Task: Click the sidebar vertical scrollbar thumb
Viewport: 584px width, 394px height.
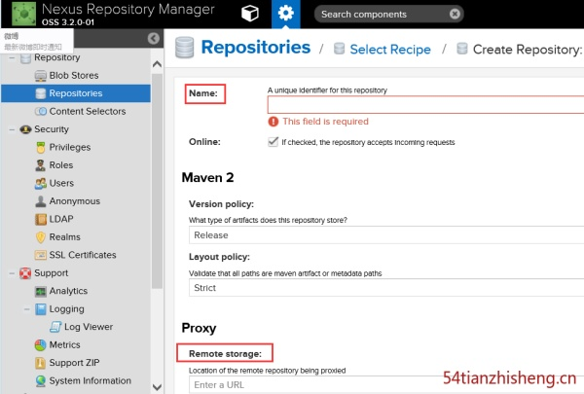Action: point(157,181)
